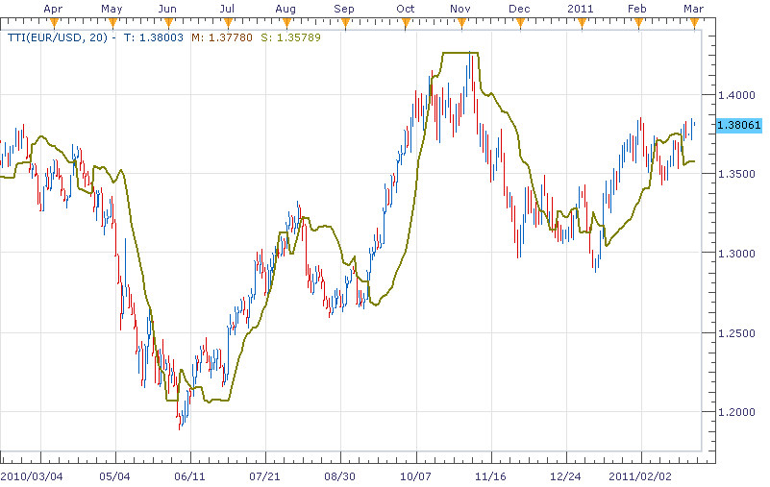This screenshot has width=770, height=487.
Task: Click the orange marker under Sep
Action: coord(346,23)
